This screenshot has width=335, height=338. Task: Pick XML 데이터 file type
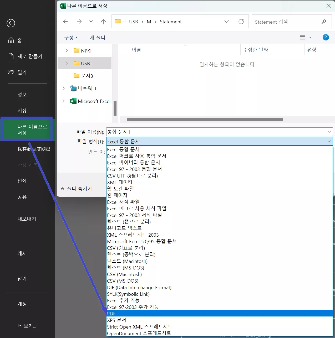tap(220, 182)
